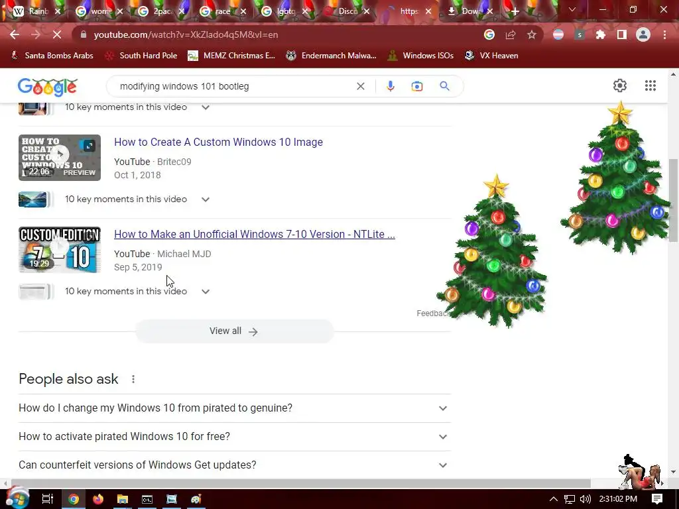679x509 pixels.
Task: Open Endermanch Malwa... bookmark
Action: 332,56
